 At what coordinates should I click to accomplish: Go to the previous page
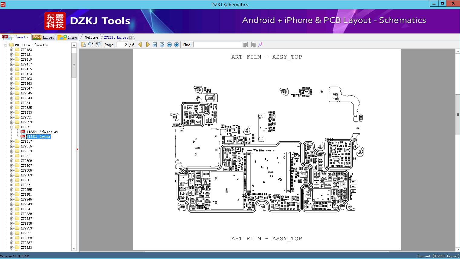[140, 45]
